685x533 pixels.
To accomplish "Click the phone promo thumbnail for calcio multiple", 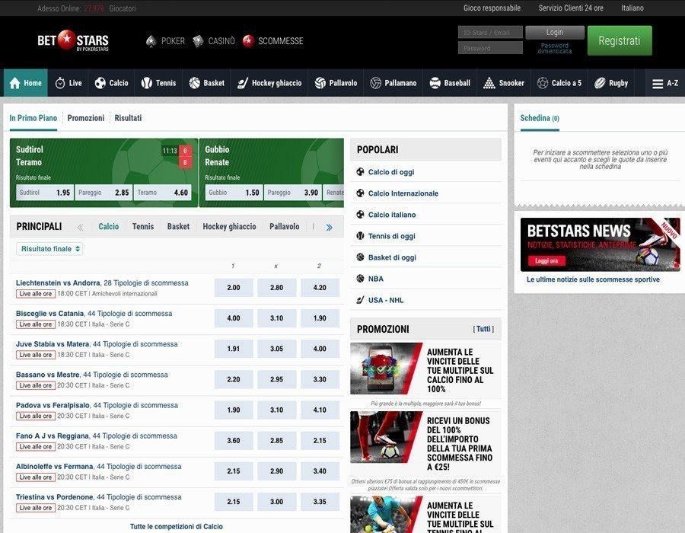I will [x=386, y=369].
